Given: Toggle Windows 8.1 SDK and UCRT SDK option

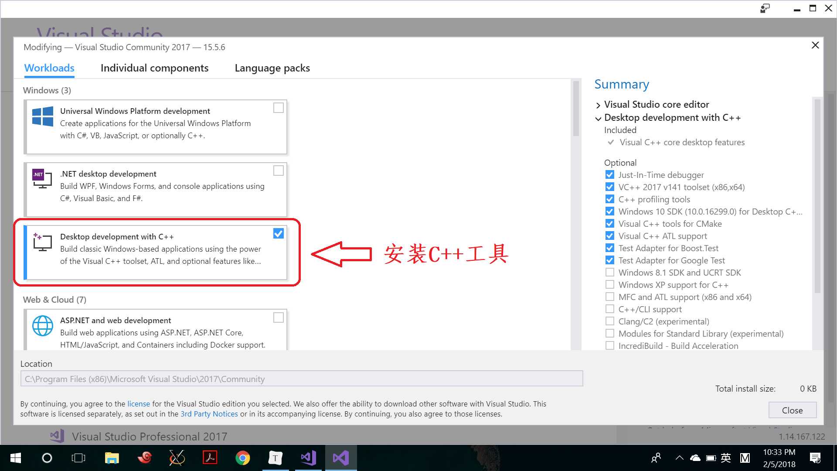Looking at the screenshot, I should point(608,272).
